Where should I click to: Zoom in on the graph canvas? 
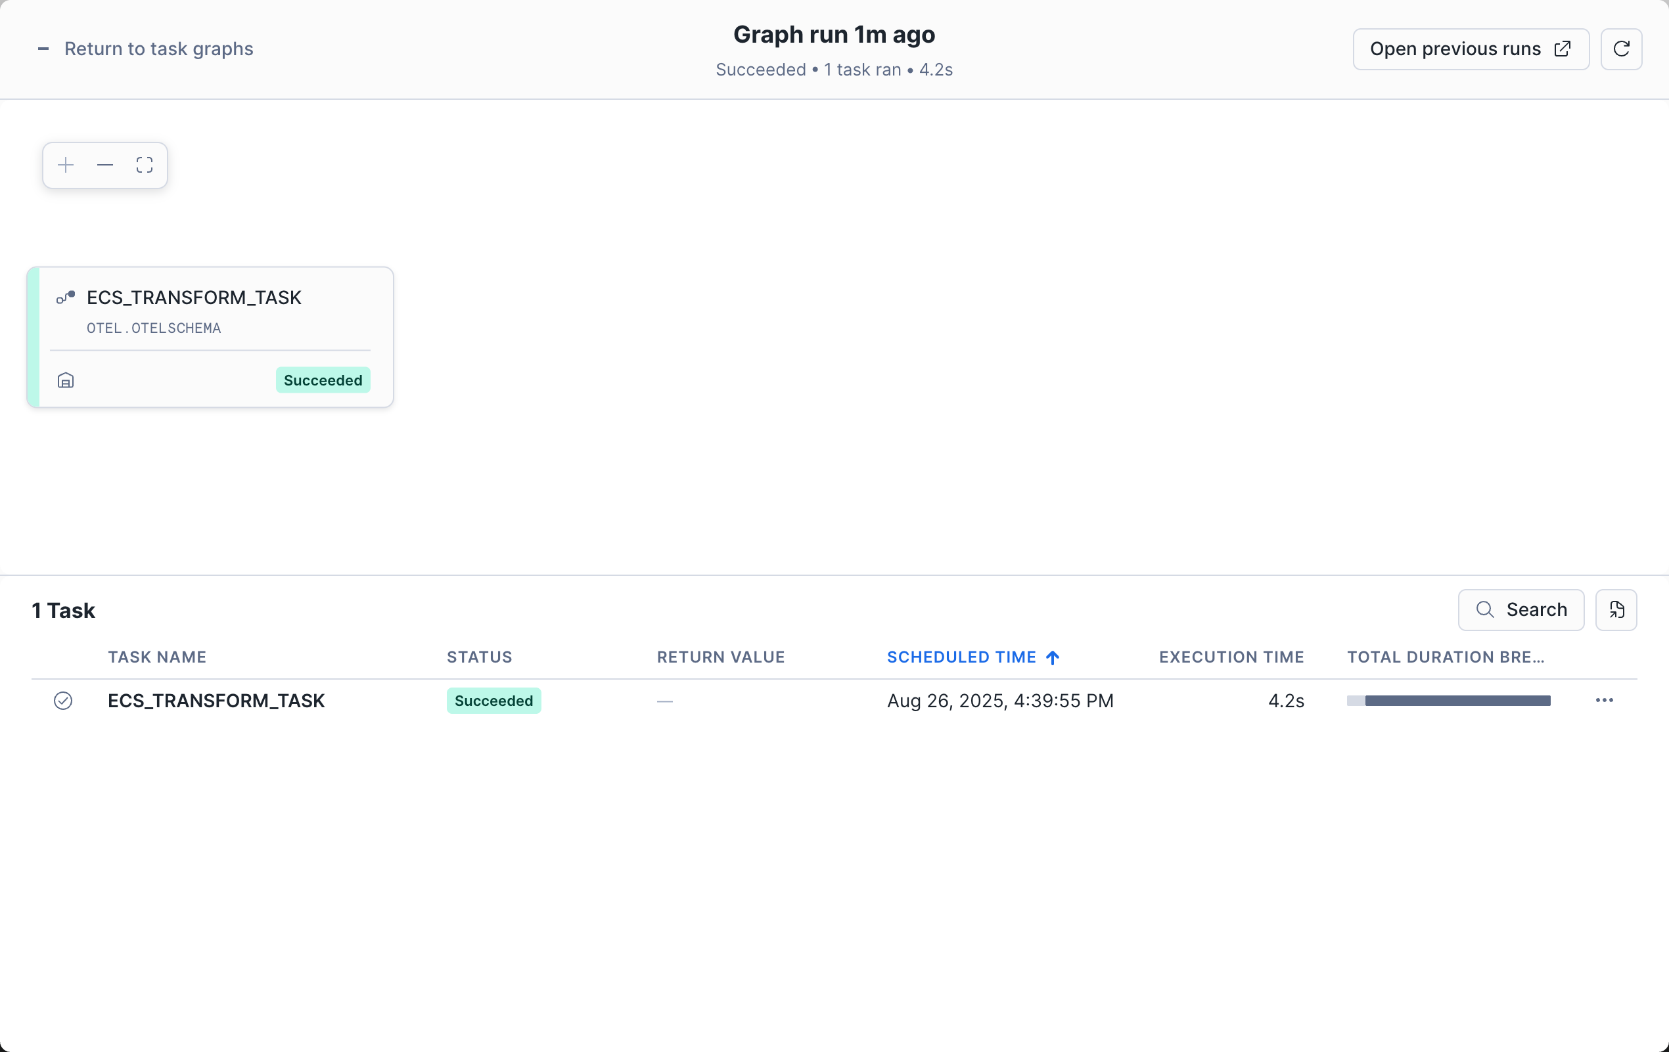(65, 165)
